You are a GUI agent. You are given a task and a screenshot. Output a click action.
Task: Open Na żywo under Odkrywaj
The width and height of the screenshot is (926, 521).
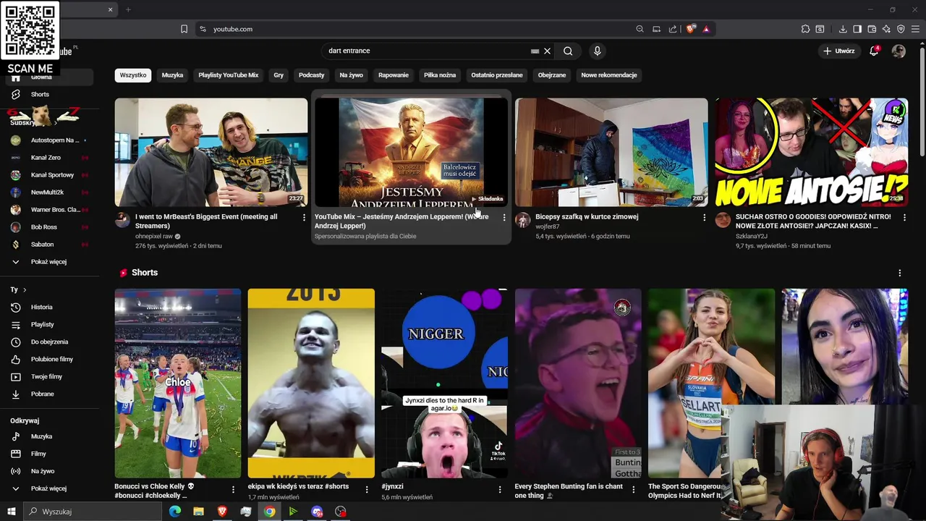point(42,471)
